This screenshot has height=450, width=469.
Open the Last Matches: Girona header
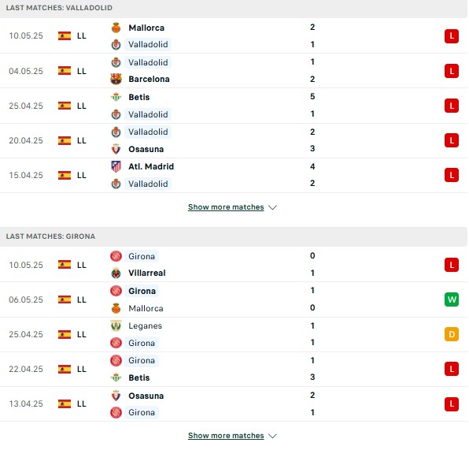click(x=50, y=236)
